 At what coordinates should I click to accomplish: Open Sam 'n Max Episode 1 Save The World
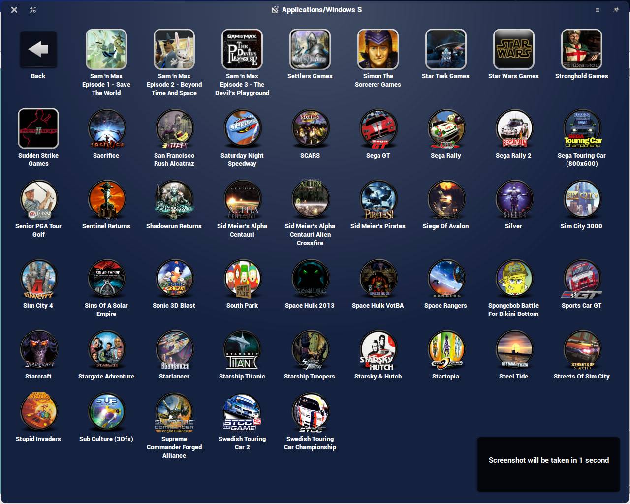coord(106,49)
